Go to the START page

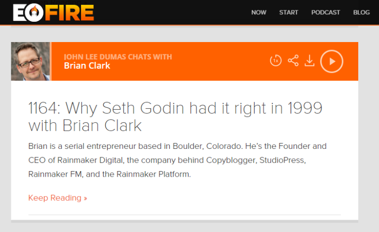click(x=289, y=12)
